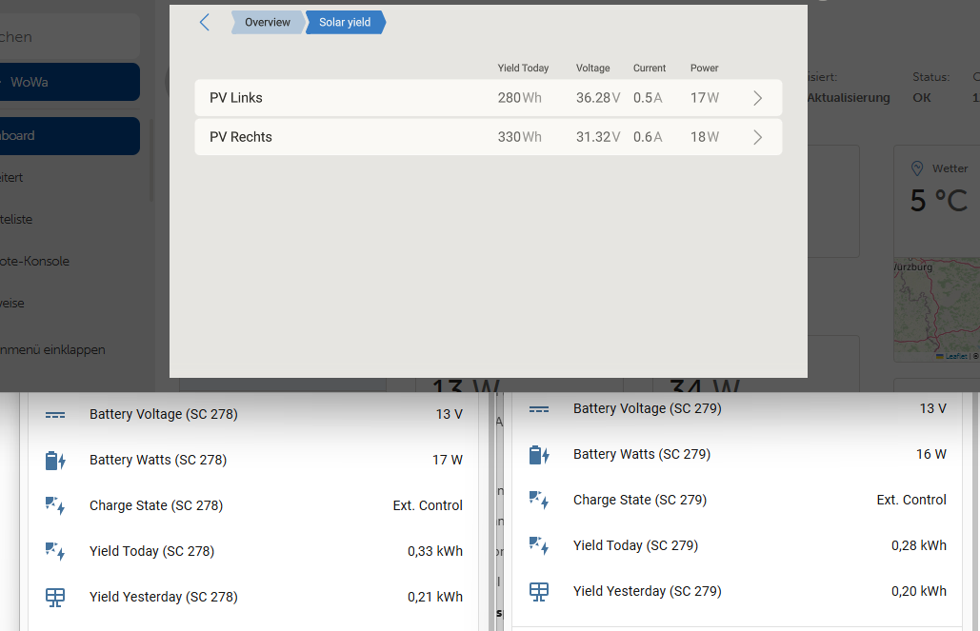The height and width of the screenshot is (631, 980).
Task: Click Charge State (SC 278) icon
Action: click(55, 506)
